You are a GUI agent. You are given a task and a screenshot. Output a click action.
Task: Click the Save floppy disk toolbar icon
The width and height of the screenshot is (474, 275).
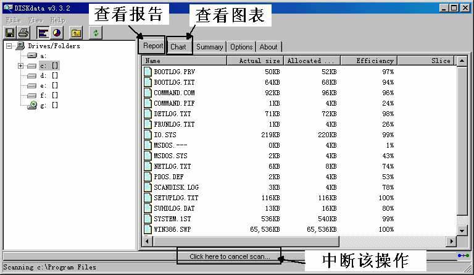tap(10, 33)
